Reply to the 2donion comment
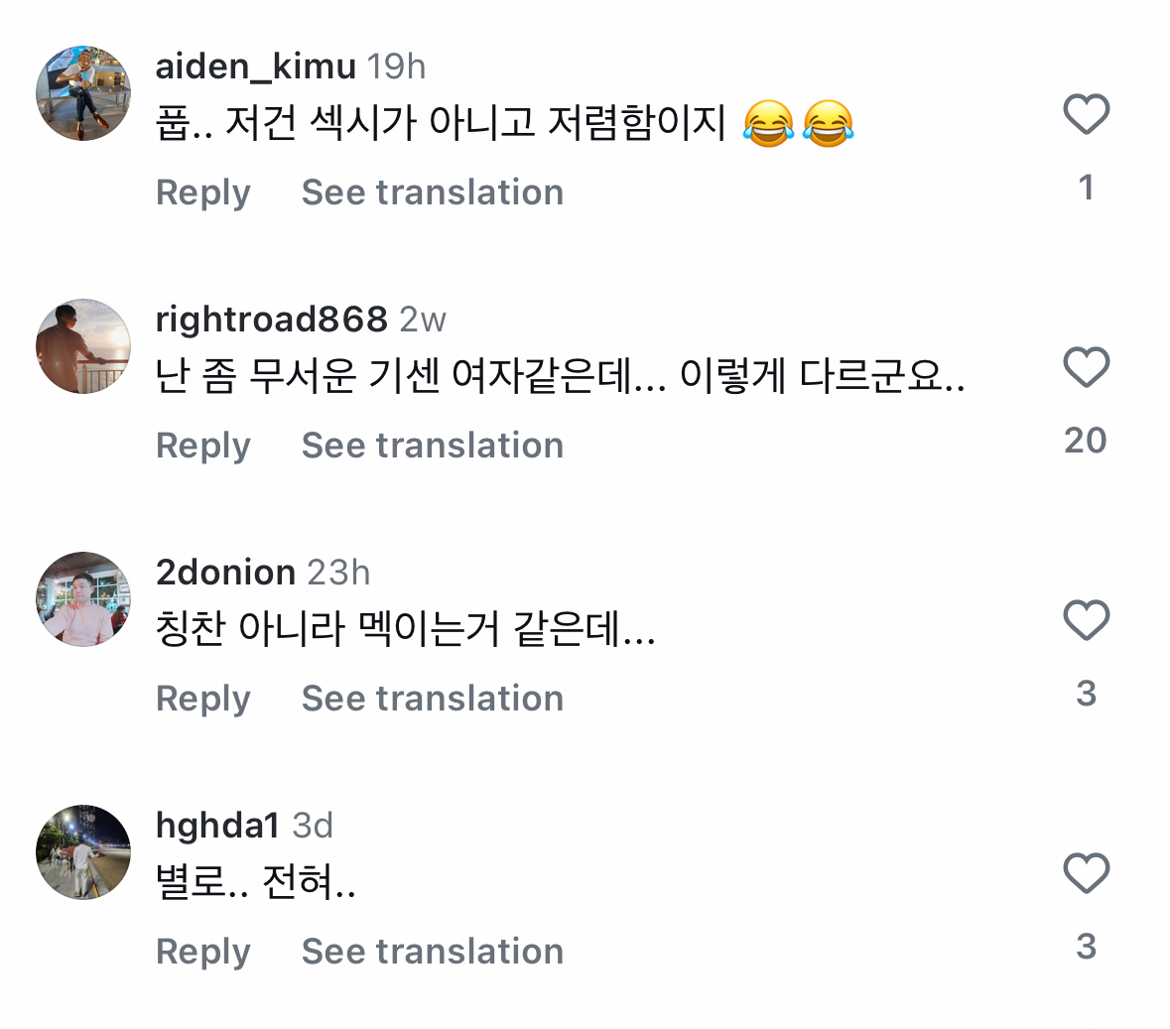 tap(203, 699)
